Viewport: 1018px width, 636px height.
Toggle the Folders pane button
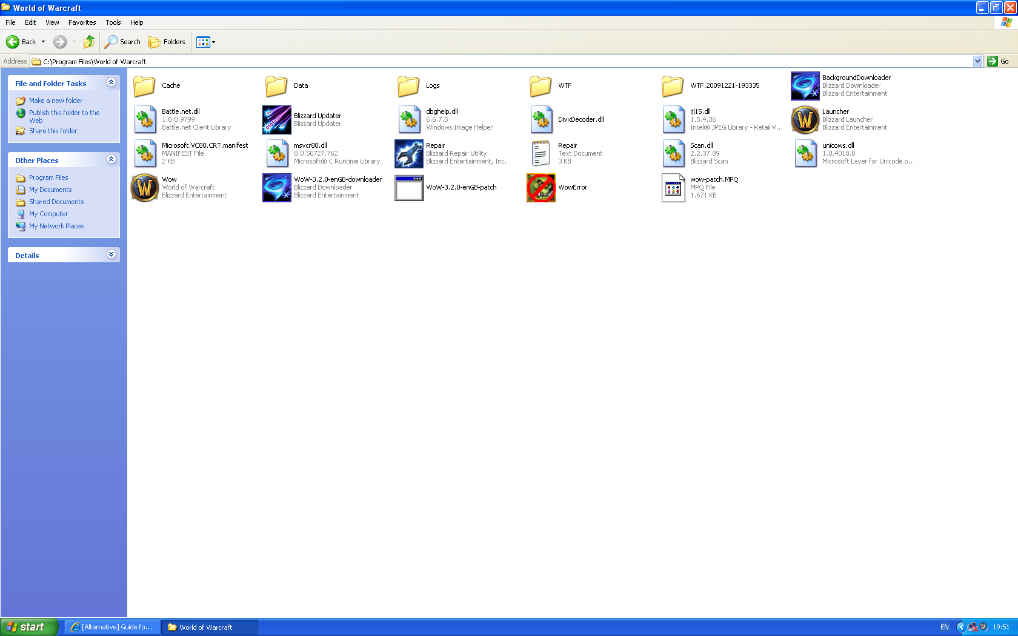167,42
